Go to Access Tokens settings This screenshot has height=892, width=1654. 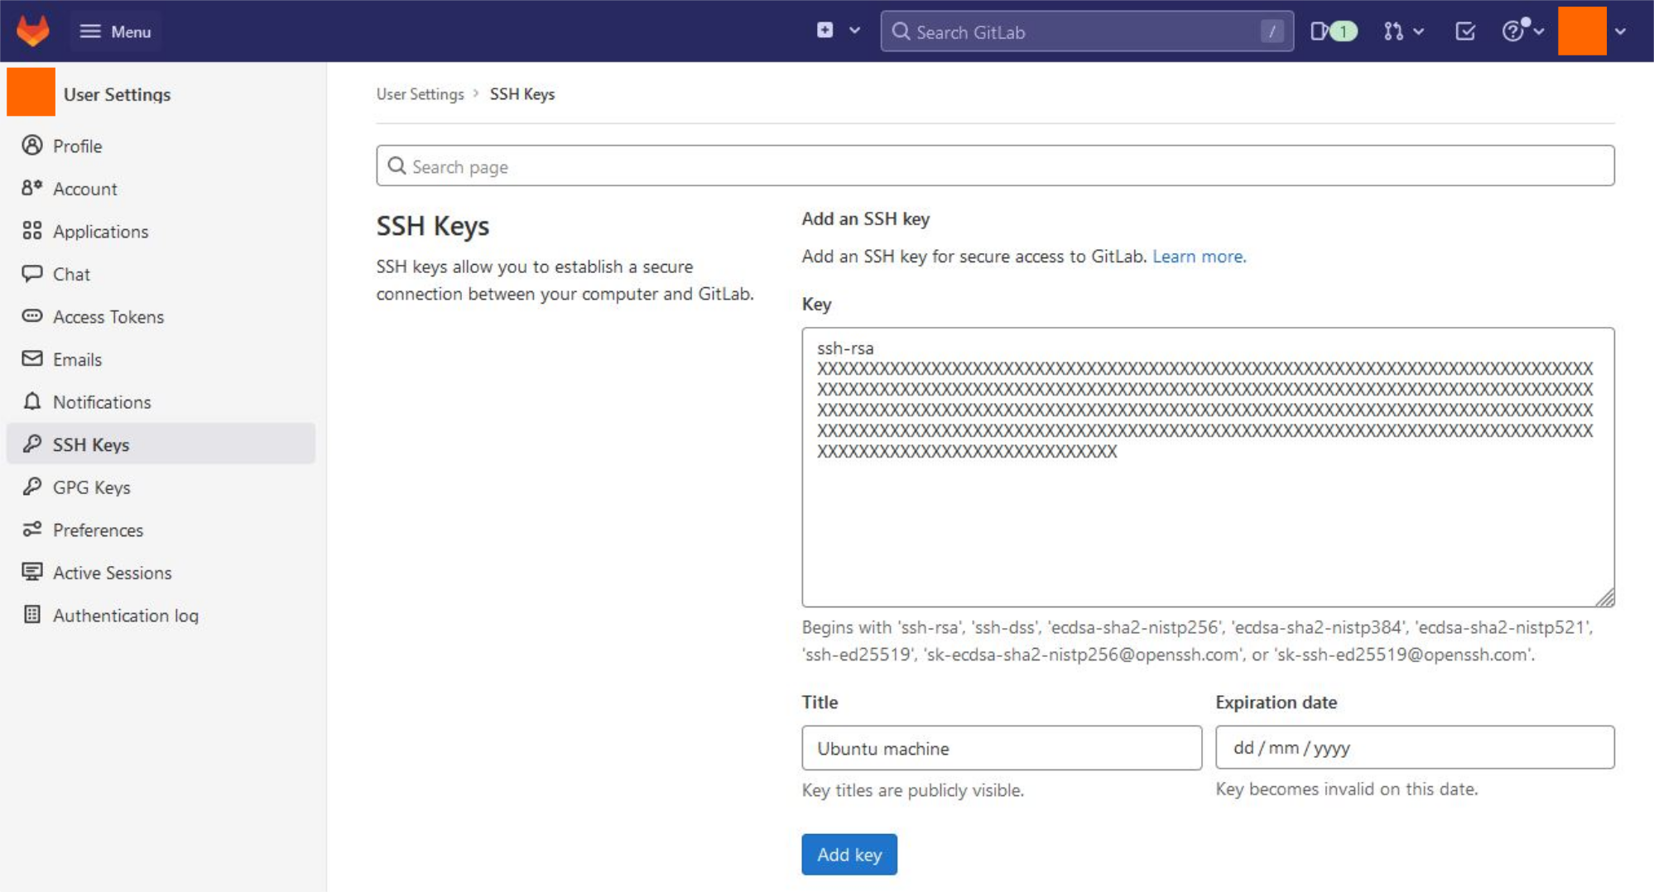(x=108, y=317)
